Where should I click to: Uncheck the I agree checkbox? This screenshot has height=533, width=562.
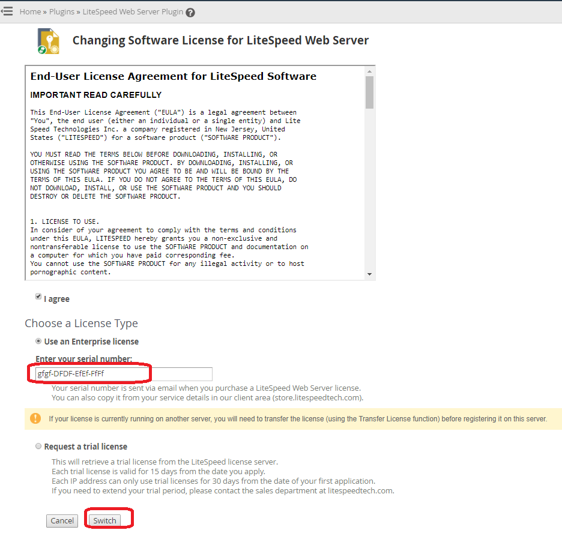point(38,297)
